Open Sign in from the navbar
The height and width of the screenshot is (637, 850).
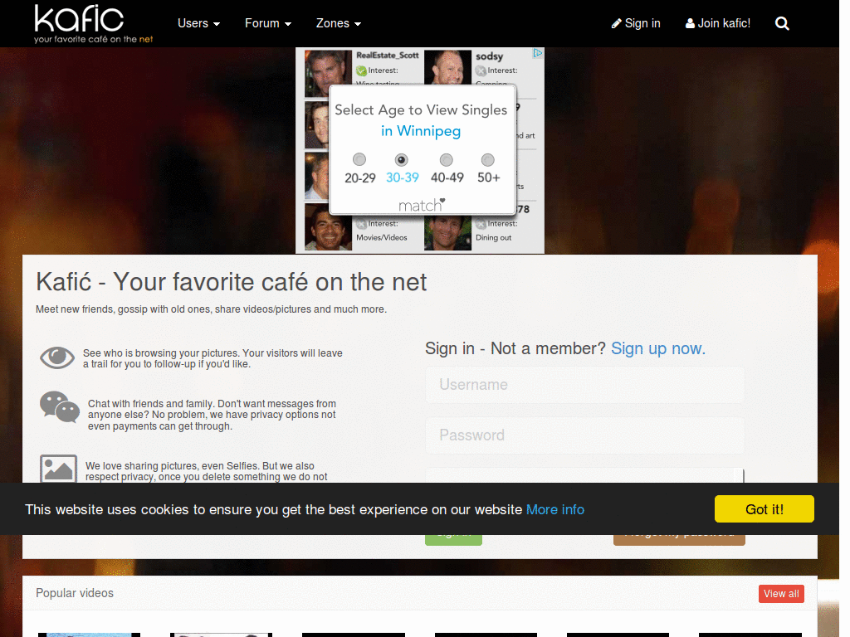[x=636, y=23]
